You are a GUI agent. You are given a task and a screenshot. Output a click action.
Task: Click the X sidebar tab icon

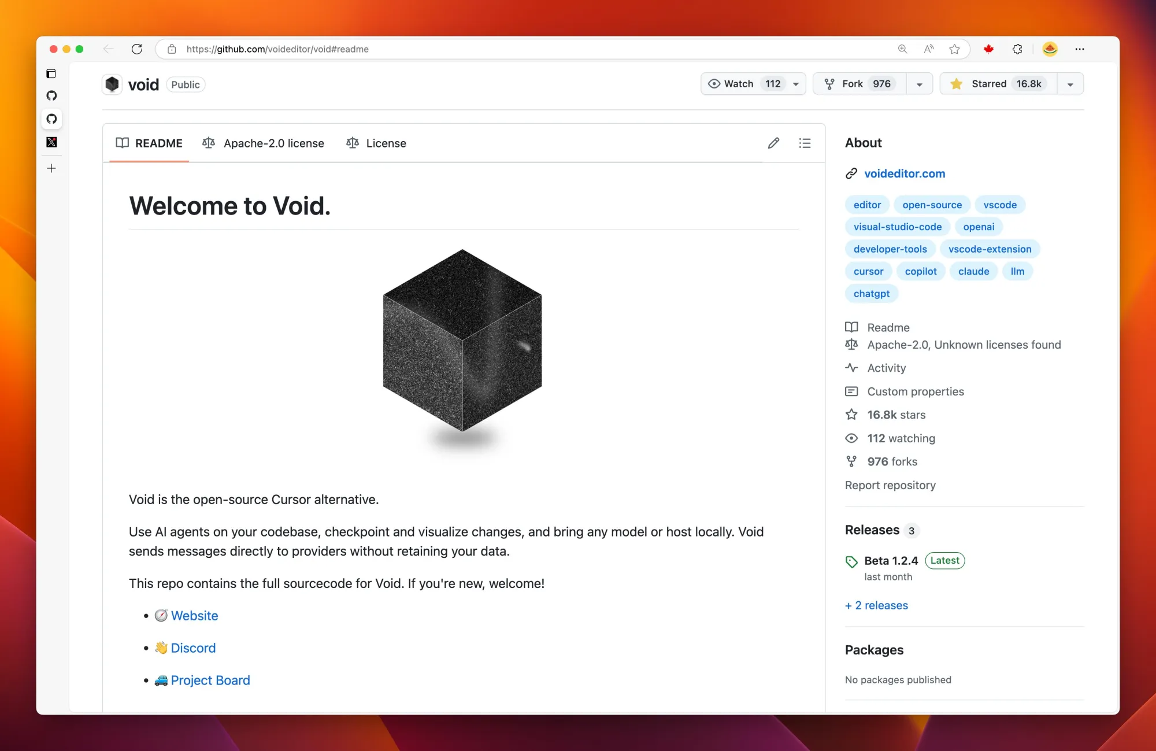pyautogui.click(x=52, y=142)
